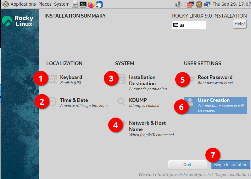Open the KDUMP configuration
This screenshot has height=179, width=251.
pyautogui.click(x=138, y=100)
